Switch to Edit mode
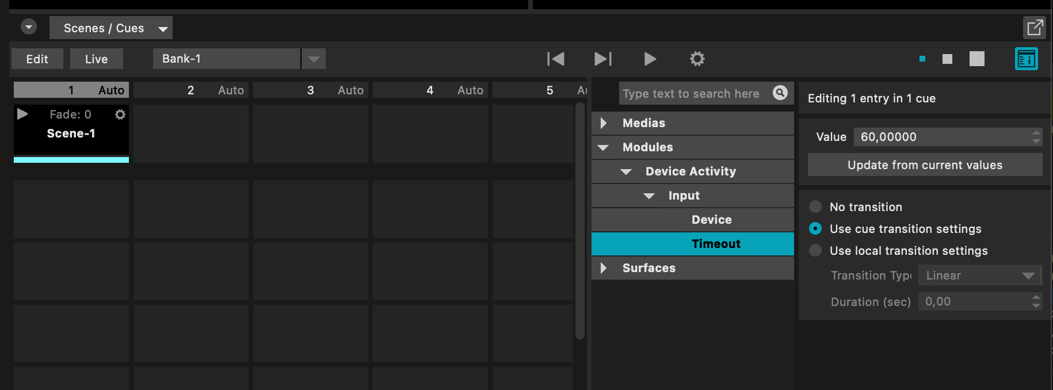Screen dimensions: 1053x390 click(x=37, y=59)
